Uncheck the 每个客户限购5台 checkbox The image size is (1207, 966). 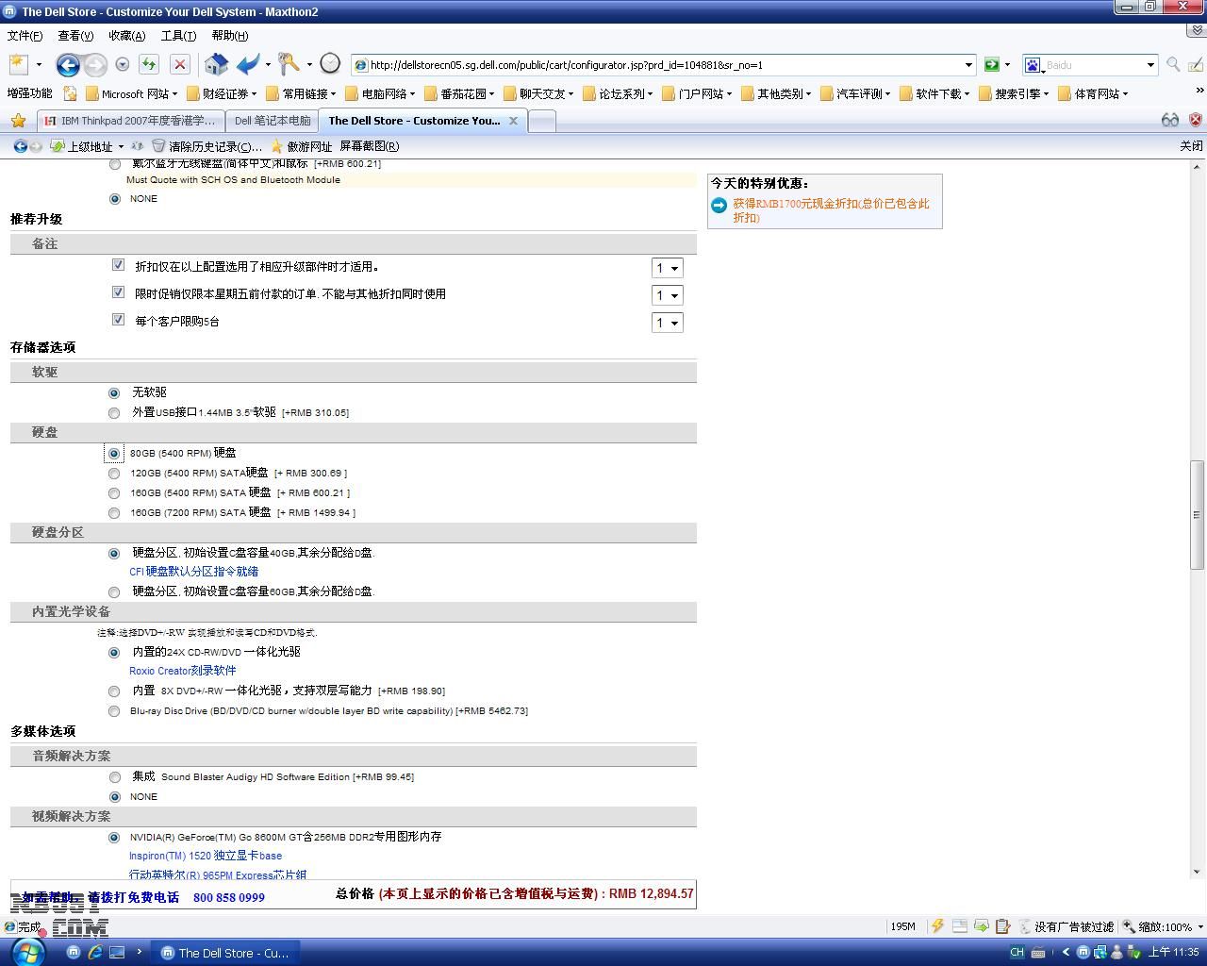pyautogui.click(x=118, y=320)
